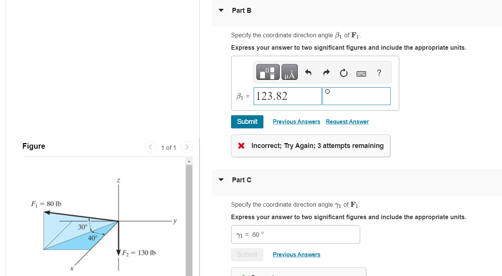Viewport: 502px width, 276px height.
Task: Open the μÅ units insertion icon
Action: [289, 72]
